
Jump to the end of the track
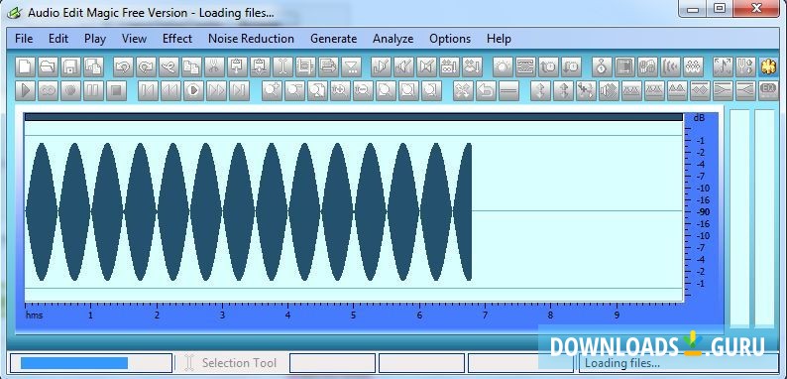click(240, 91)
